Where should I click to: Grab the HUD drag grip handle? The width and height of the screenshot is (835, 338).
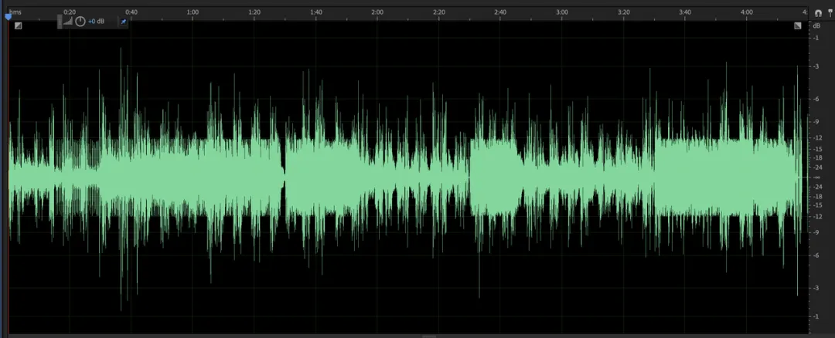tap(60, 22)
